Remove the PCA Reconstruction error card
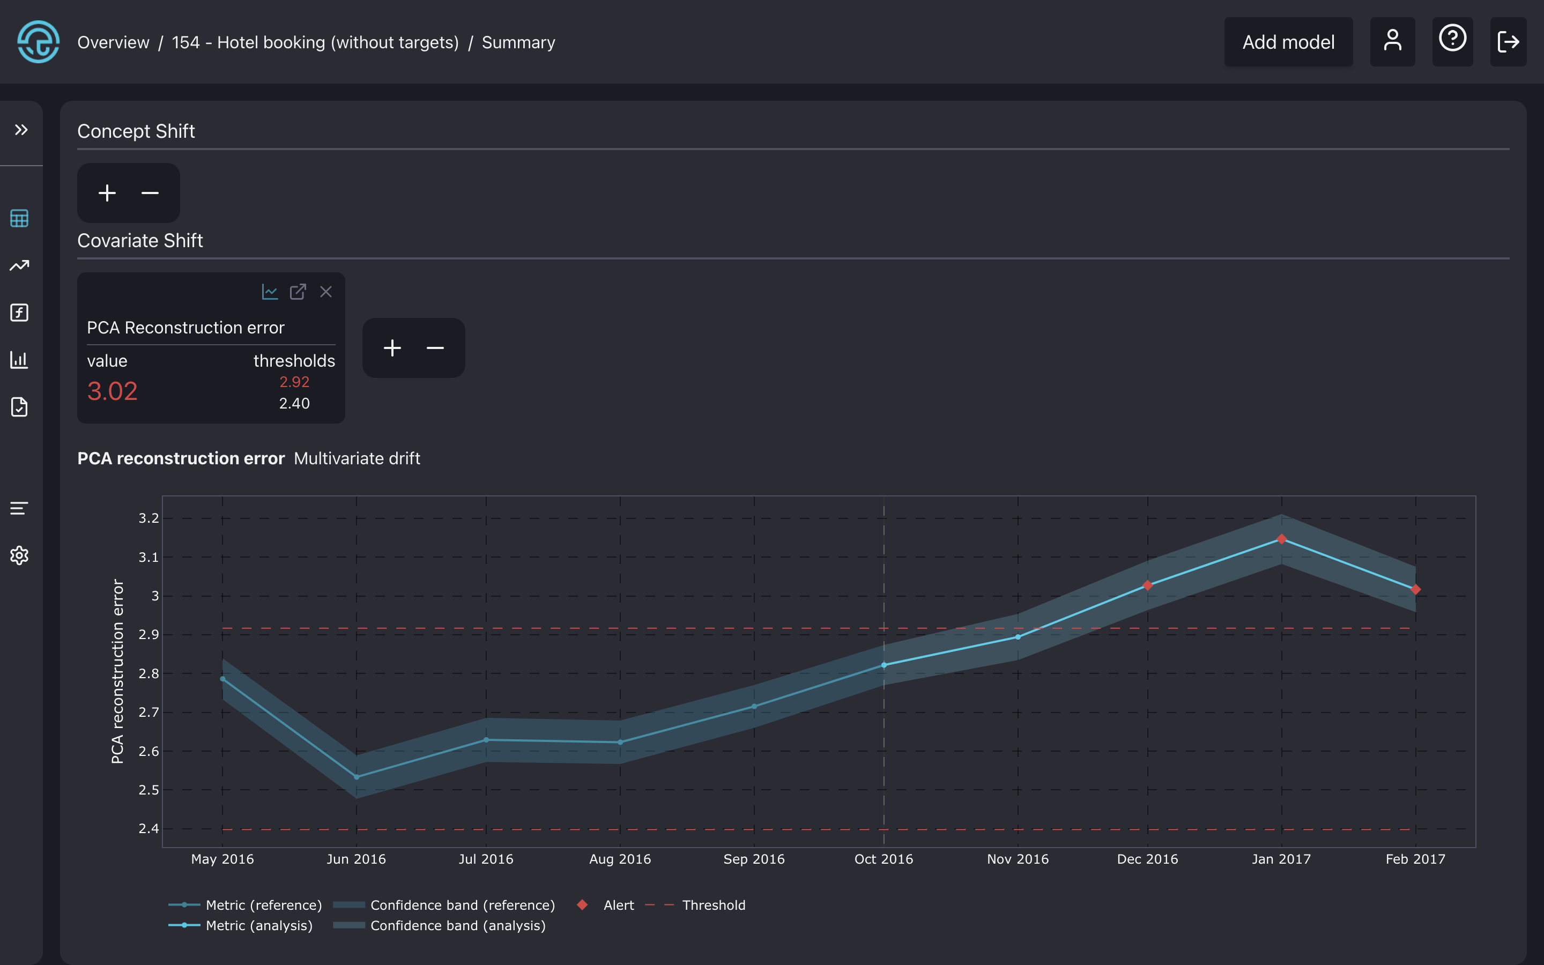The width and height of the screenshot is (1544, 965). (x=326, y=292)
